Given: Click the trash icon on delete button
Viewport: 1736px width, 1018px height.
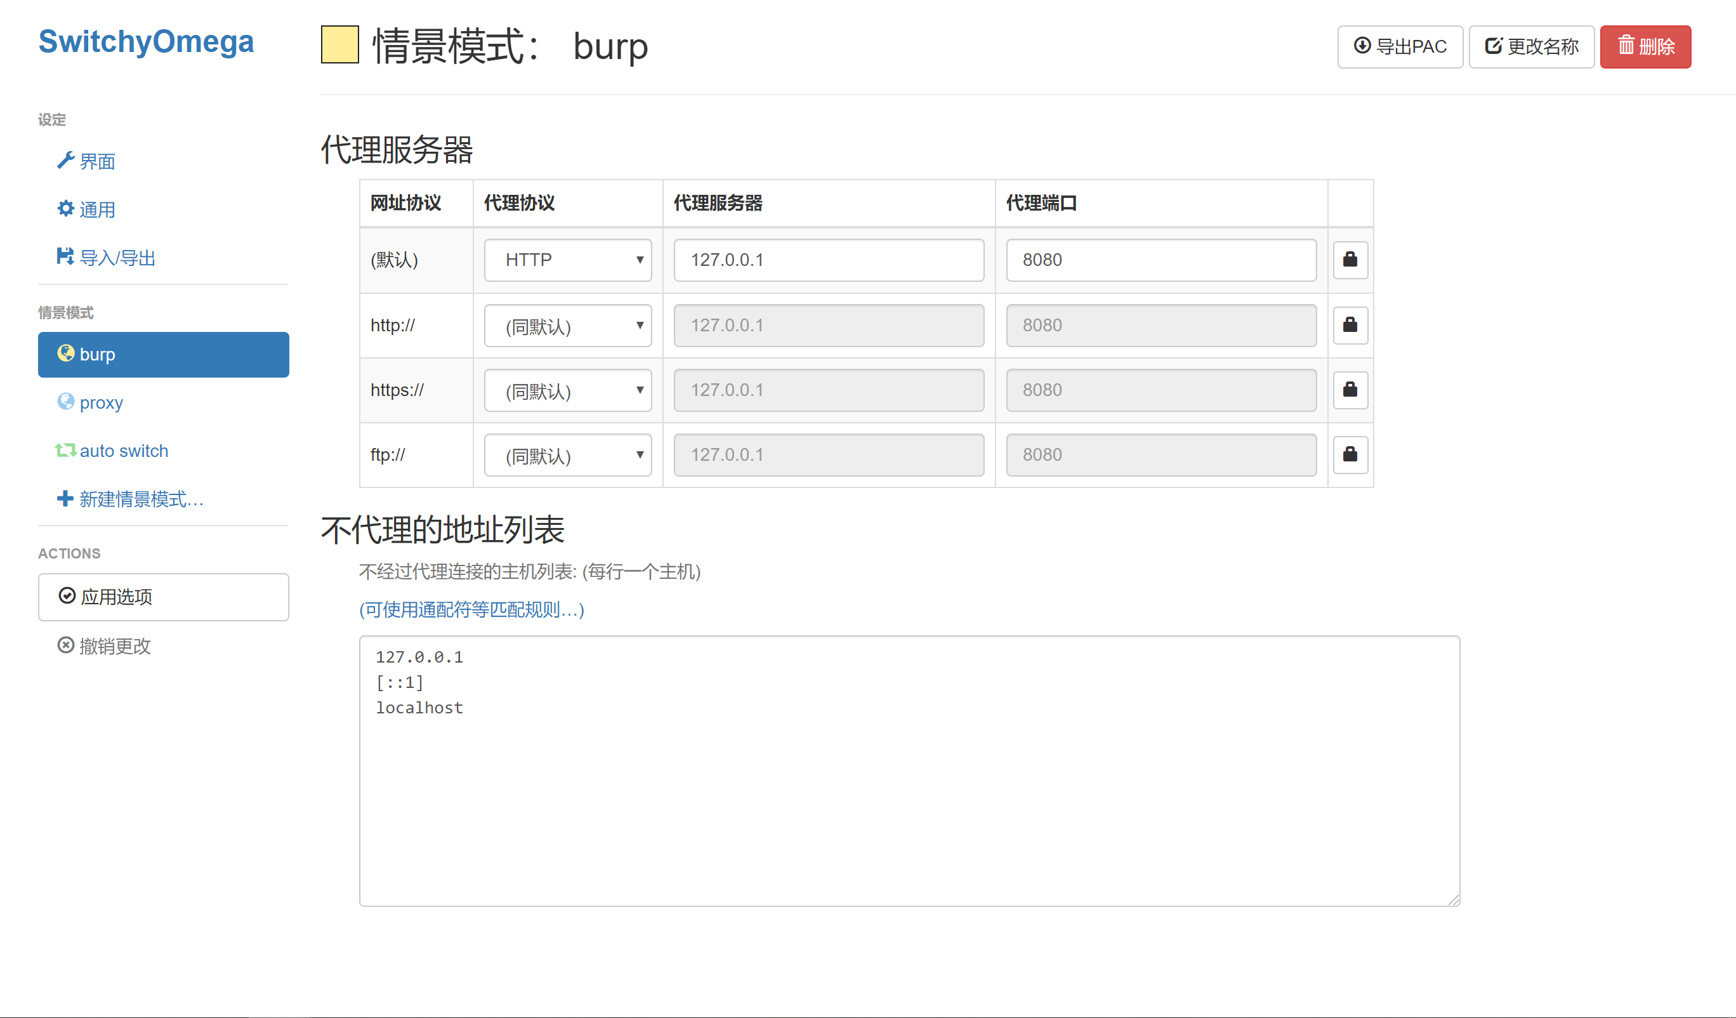Looking at the screenshot, I should point(1626,46).
